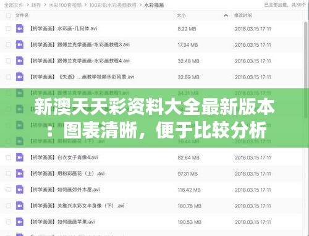
Task: Click the 17.34 MB size value
Action: (x=188, y=44)
